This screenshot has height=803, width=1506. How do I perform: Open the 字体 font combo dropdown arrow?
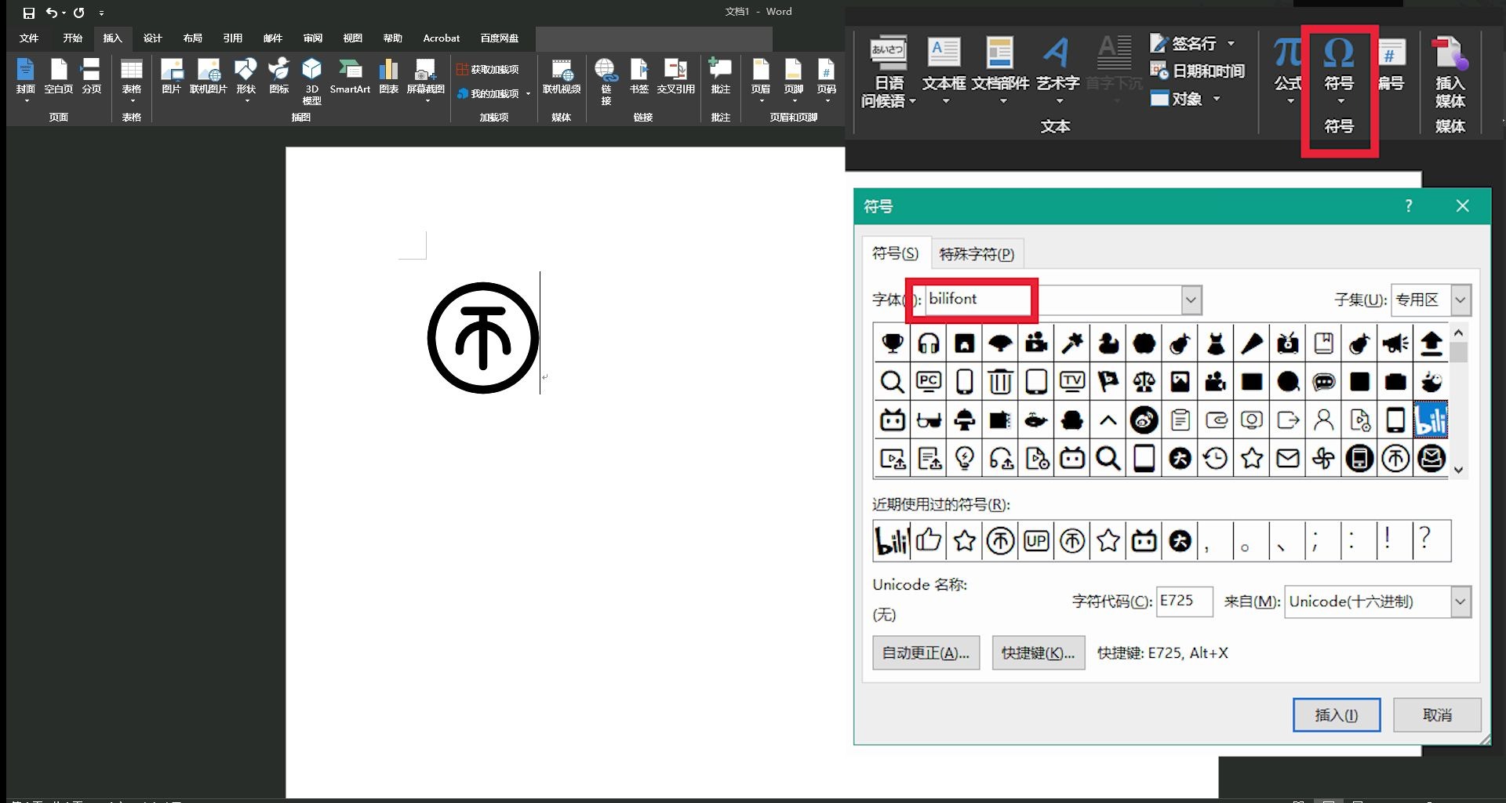click(x=1191, y=300)
